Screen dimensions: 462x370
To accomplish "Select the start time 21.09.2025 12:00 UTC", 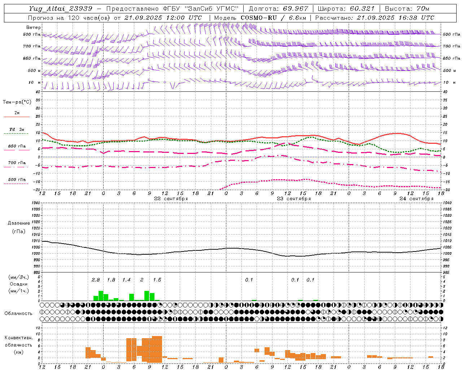I will click(163, 18).
